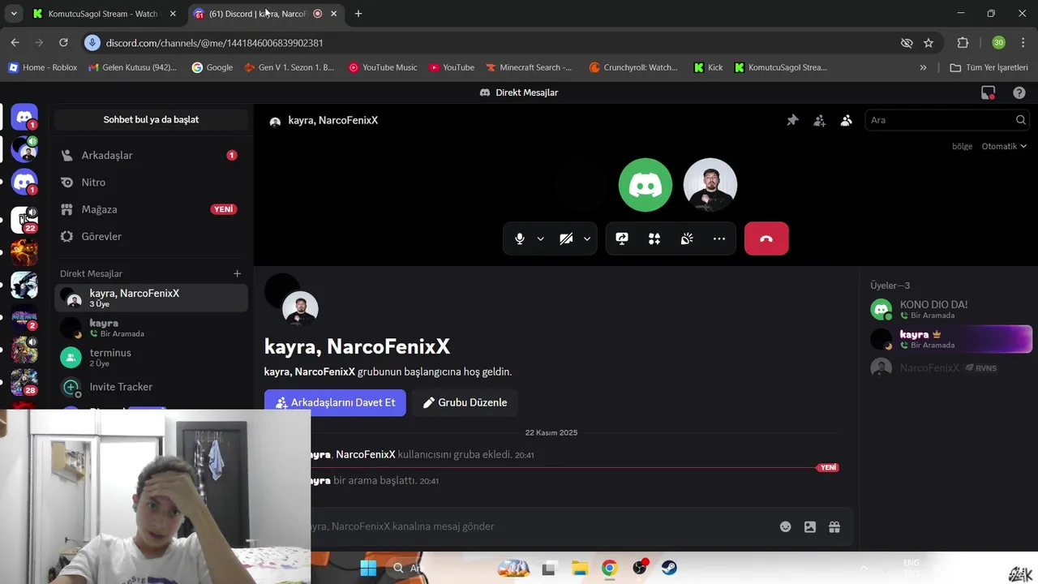Open Nitro page in sidebar
The image size is (1038, 584).
[151, 182]
